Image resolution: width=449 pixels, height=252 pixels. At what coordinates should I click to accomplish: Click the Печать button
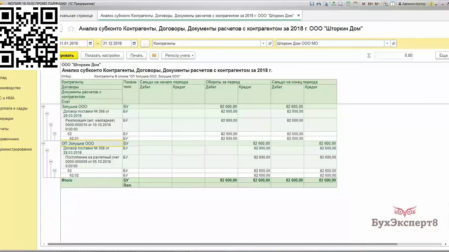[x=136, y=55]
